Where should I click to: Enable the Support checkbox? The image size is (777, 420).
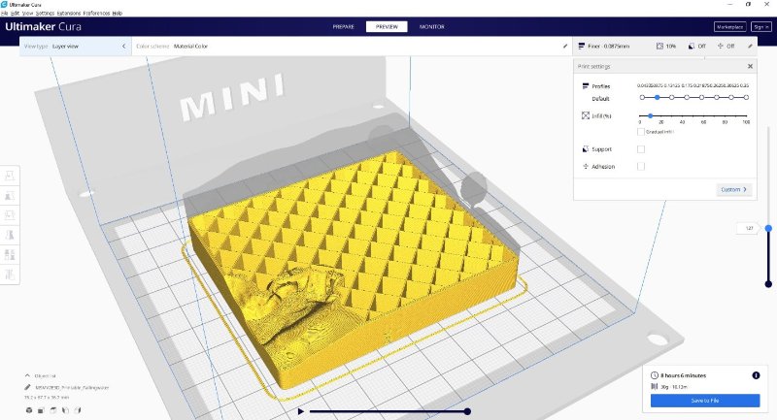click(x=641, y=149)
